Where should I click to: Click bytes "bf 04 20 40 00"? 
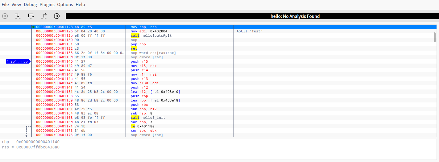[x=89, y=31]
